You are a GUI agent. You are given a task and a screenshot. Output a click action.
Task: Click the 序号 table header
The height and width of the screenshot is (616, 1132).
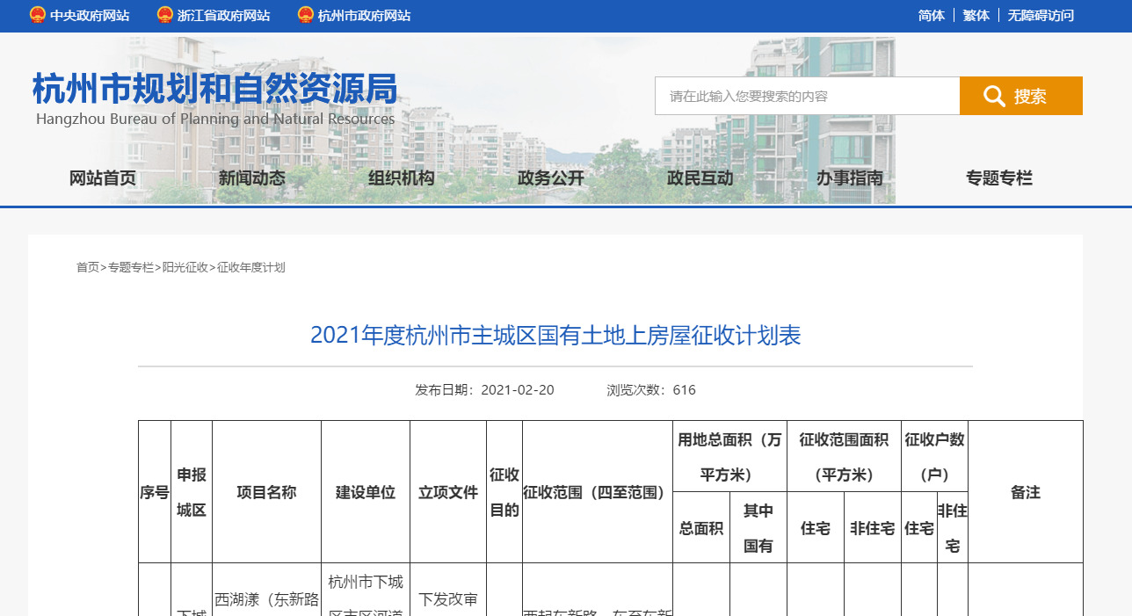point(155,493)
